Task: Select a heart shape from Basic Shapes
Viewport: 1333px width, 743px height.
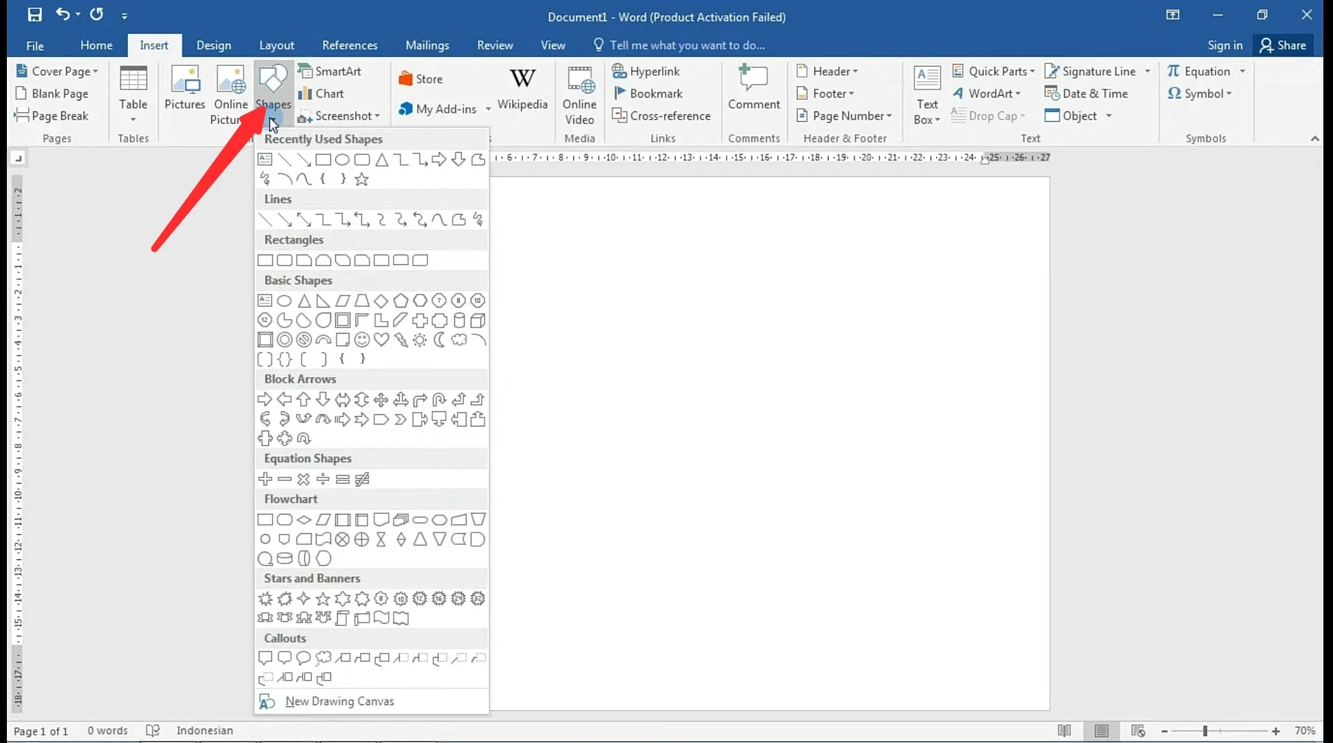Action: pyautogui.click(x=381, y=339)
